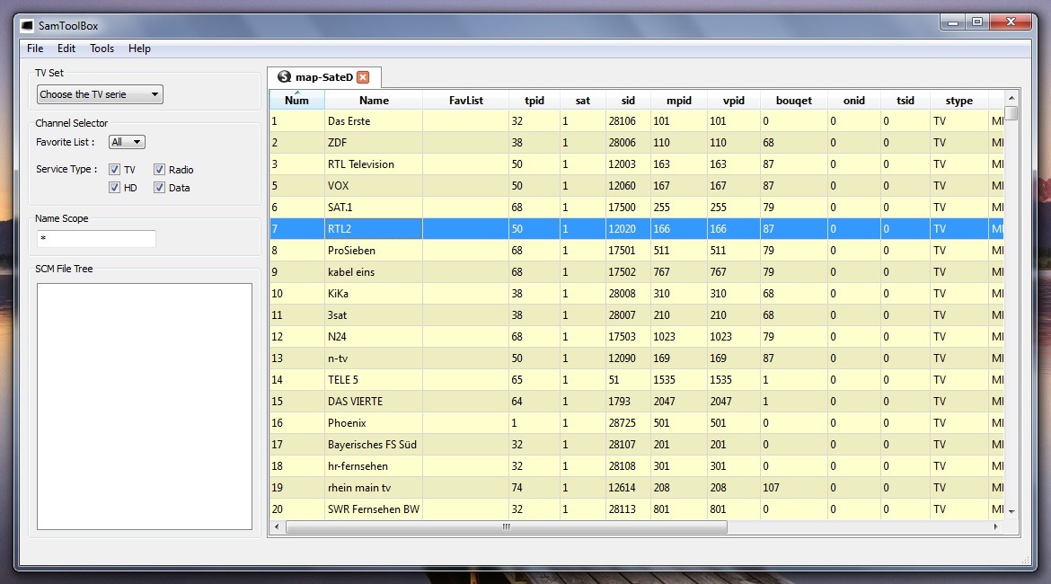This screenshot has width=1051, height=584.
Task: Click the horizontal scrollbar left arrow
Action: point(277,527)
